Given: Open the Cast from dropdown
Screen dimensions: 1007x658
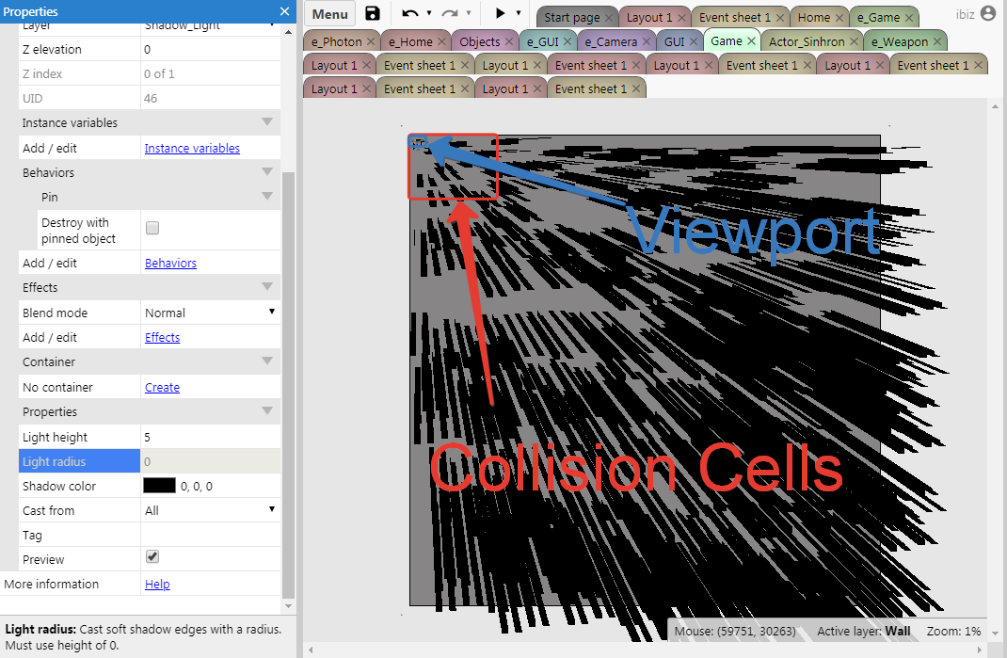Looking at the screenshot, I should pyautogui.click(x=210, y=511).
